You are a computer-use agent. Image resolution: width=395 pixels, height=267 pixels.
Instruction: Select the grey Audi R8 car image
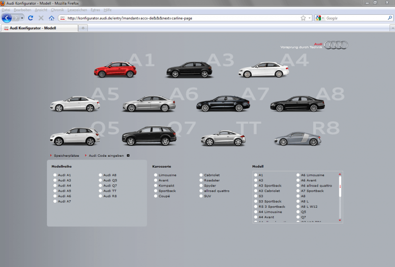coord(298,138)
